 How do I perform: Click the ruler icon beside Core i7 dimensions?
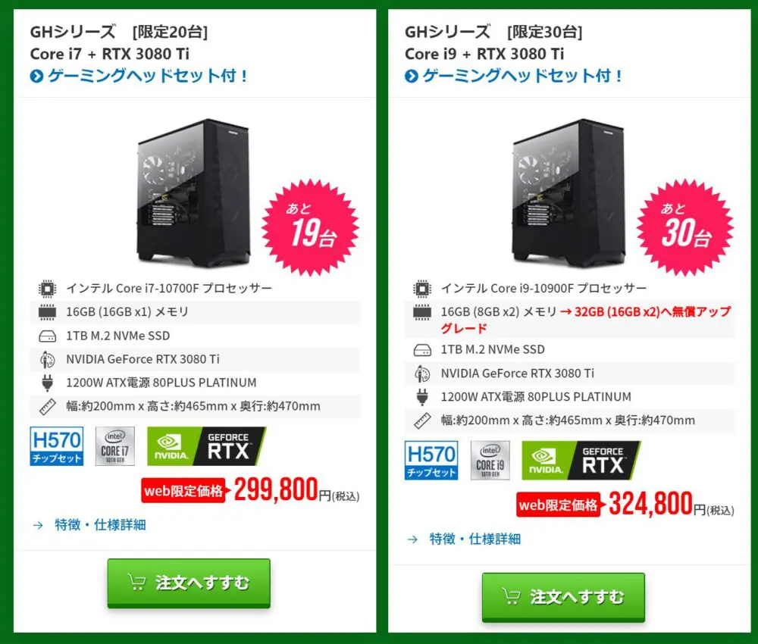[x=47, y=407]
